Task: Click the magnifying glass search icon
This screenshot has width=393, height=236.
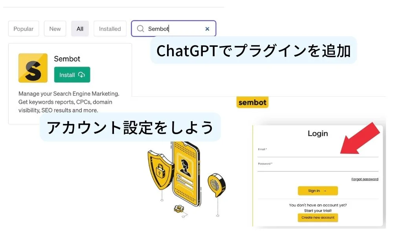Action: (141, 29)
